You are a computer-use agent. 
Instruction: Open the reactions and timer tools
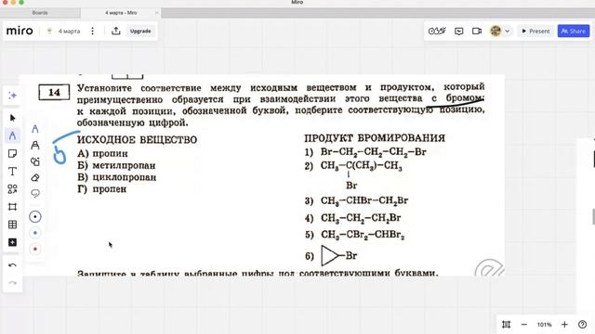[x=437, y=31]
